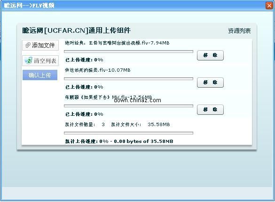The width and height of the screenshot is (275, 202).
Task: Select the 如果爱下去 MV file name
Action: point(109,97)
